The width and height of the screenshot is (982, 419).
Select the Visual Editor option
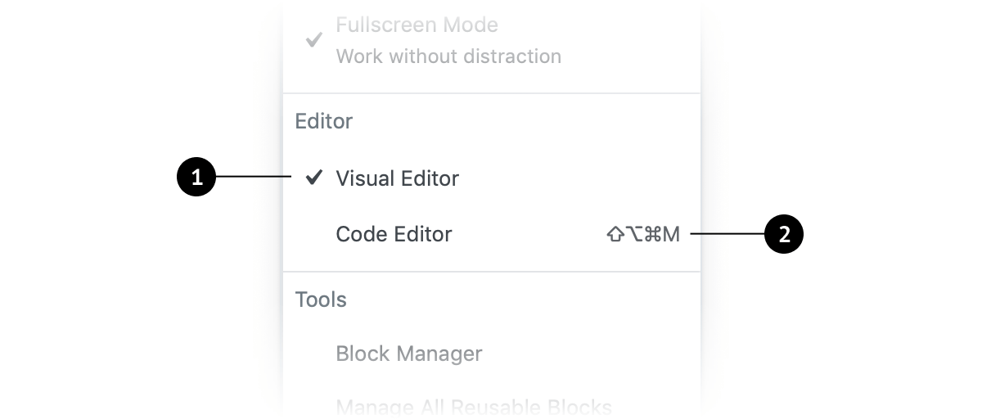click(x=492, y=178)
